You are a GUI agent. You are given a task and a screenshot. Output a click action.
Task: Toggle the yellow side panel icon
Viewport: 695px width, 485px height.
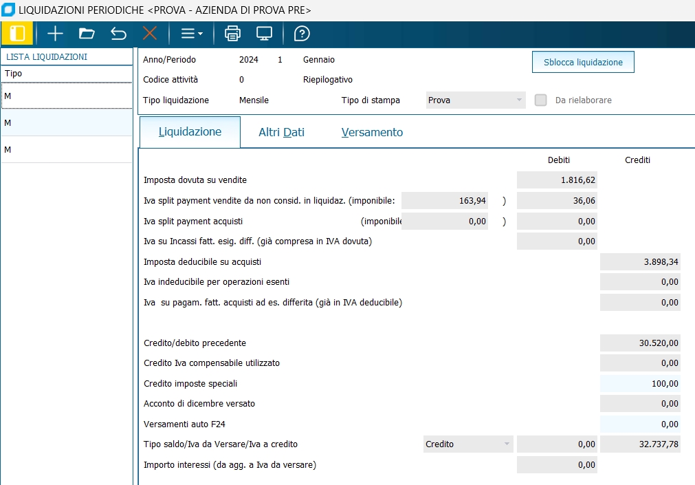pyautogui.click(x=18, y=33)
